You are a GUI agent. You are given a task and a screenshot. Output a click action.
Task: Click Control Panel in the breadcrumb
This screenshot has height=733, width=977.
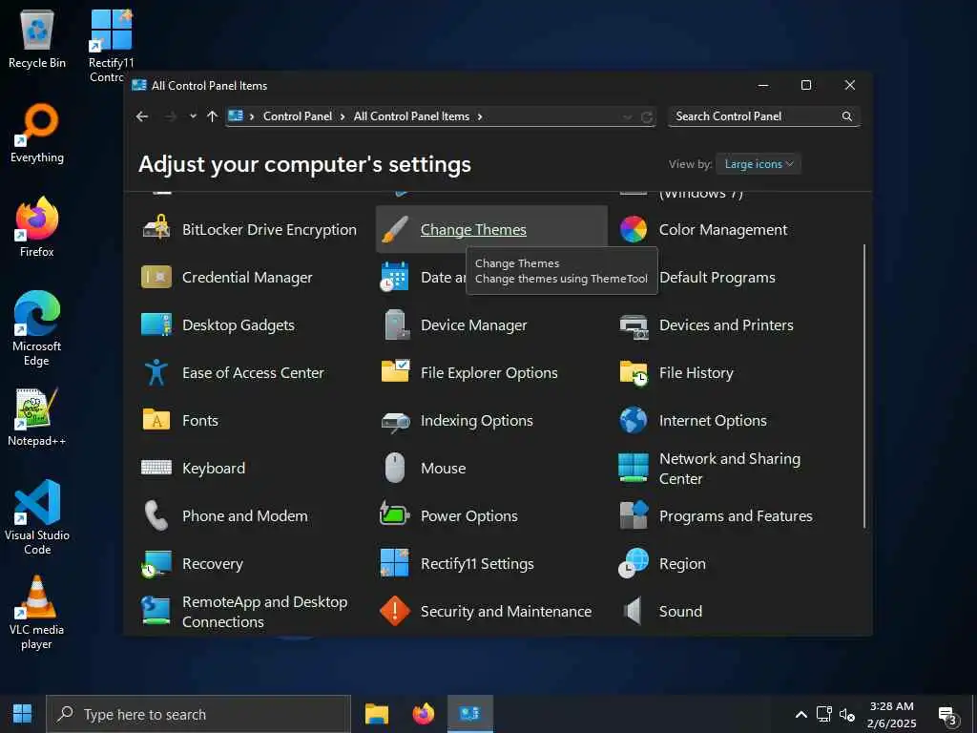[298, 116]
